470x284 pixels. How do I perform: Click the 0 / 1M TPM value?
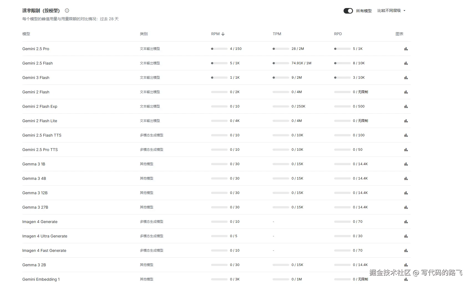click(297, 279)
